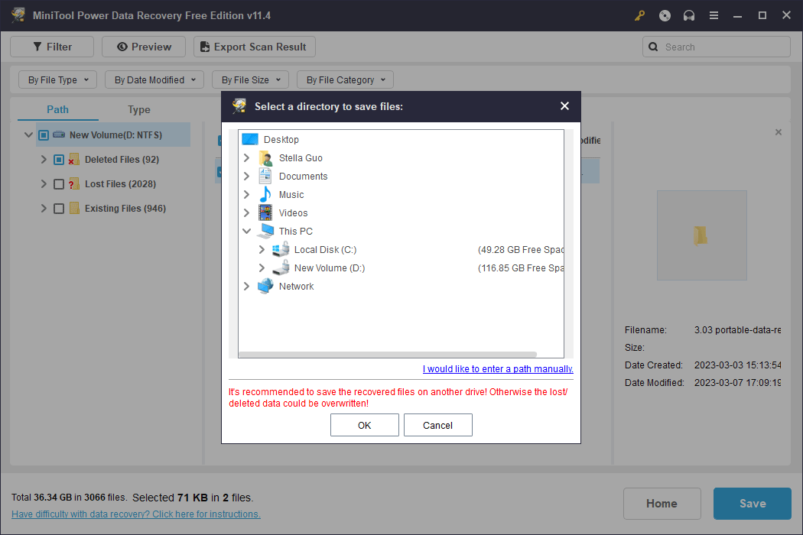The height and width of the screenshot is (535, 803).
Task: Click the Preview button
Action: pyautogui.click(x=144, y=47)
